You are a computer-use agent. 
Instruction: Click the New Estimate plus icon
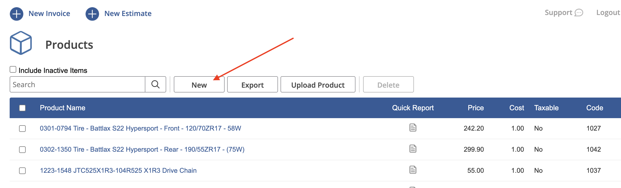click(x=92, y=14)
